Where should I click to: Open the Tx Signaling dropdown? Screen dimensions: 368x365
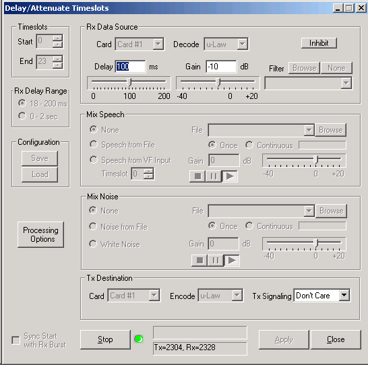(344, 295)
